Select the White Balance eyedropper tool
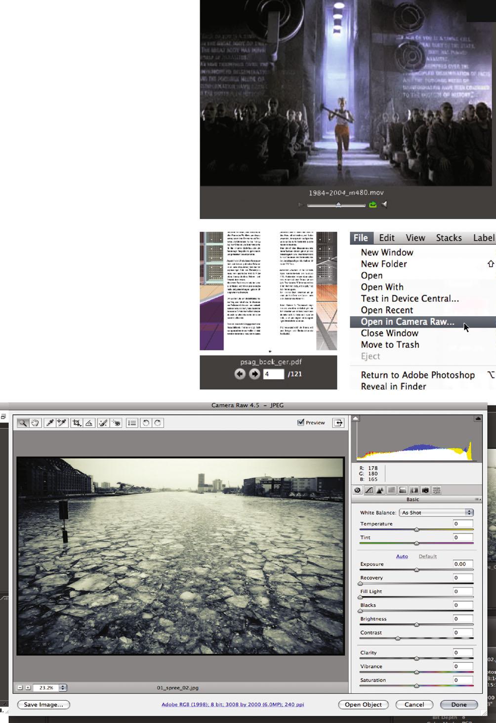496x723 pixels. [x=49, y=423]
